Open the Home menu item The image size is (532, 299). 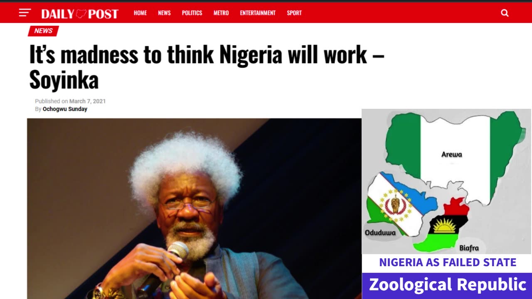point(140,13)
